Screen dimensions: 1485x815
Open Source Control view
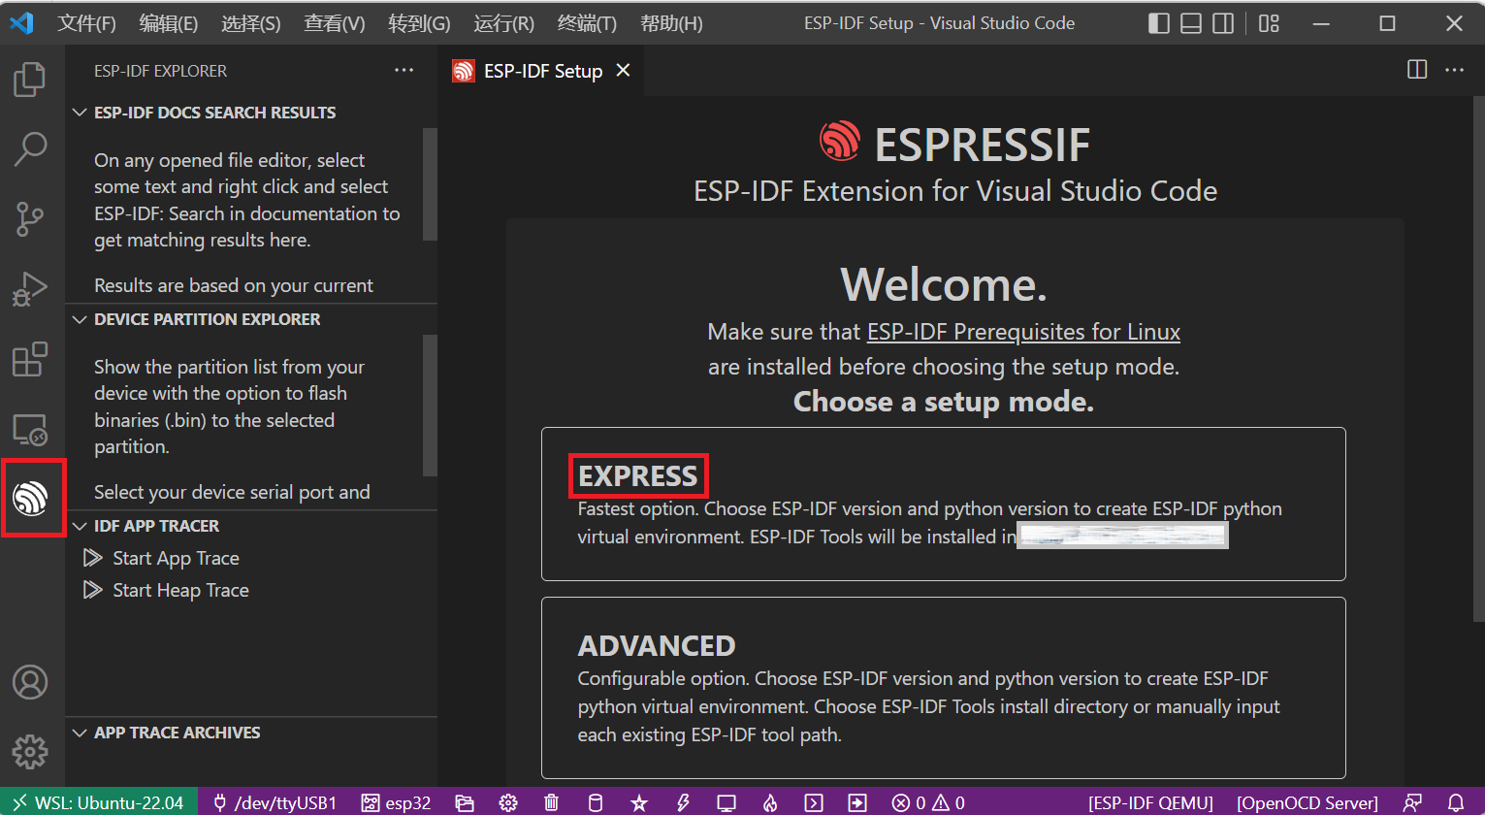click(30, 218)
